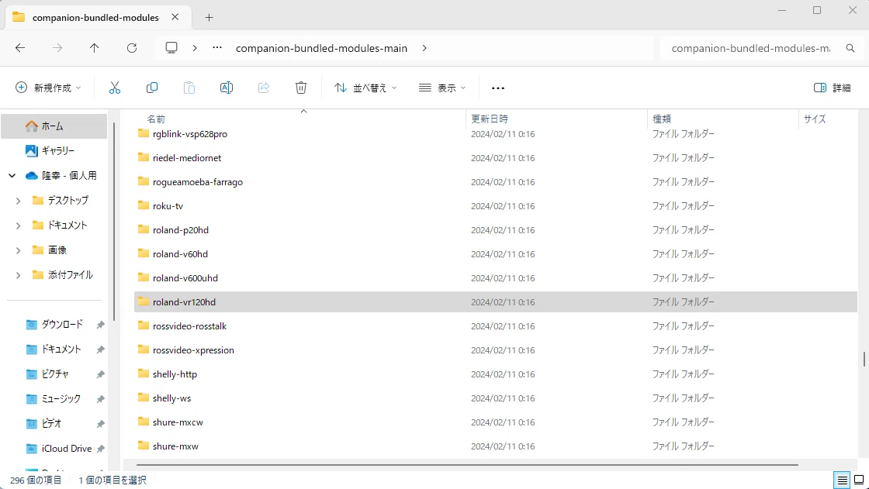This screenshot has height=489, width=869.
Task: Click the search magnifier icon
Action: tap(850, 48)
